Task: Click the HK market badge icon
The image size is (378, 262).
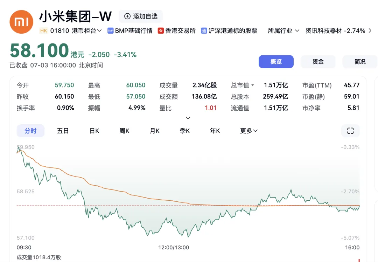Action: pyautogui.click(x=44, y=30)
